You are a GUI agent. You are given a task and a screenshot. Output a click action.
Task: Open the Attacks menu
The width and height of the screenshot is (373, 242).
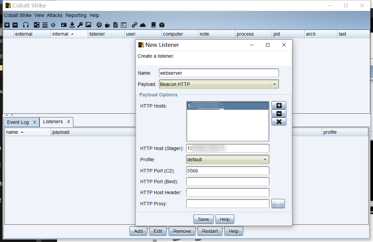tap(54, 15)
